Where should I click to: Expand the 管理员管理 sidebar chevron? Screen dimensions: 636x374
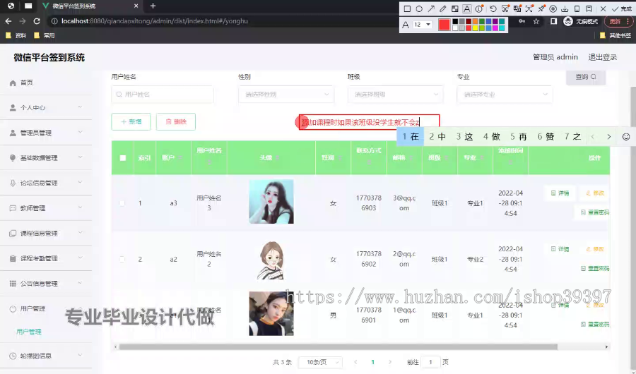point(81,133)
